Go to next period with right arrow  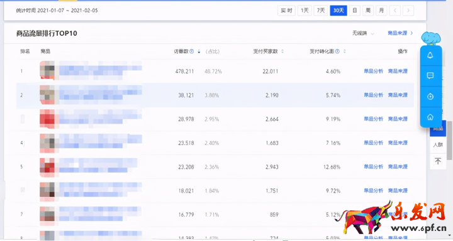pos(408,11)
